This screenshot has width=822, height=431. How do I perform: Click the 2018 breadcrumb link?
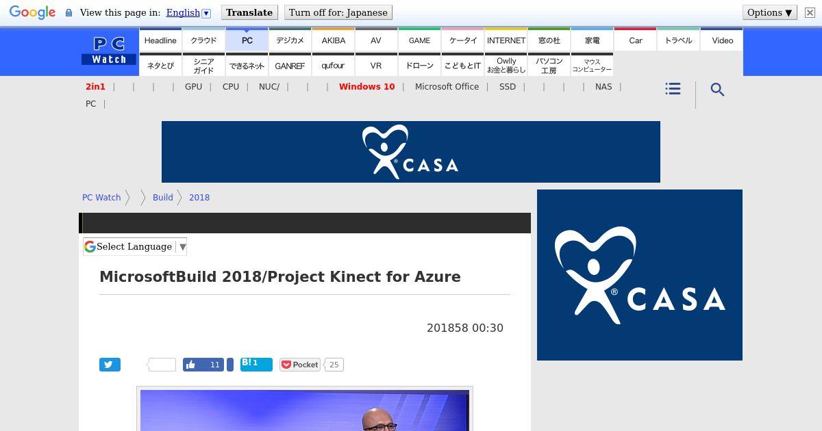(x=199, y=197)
